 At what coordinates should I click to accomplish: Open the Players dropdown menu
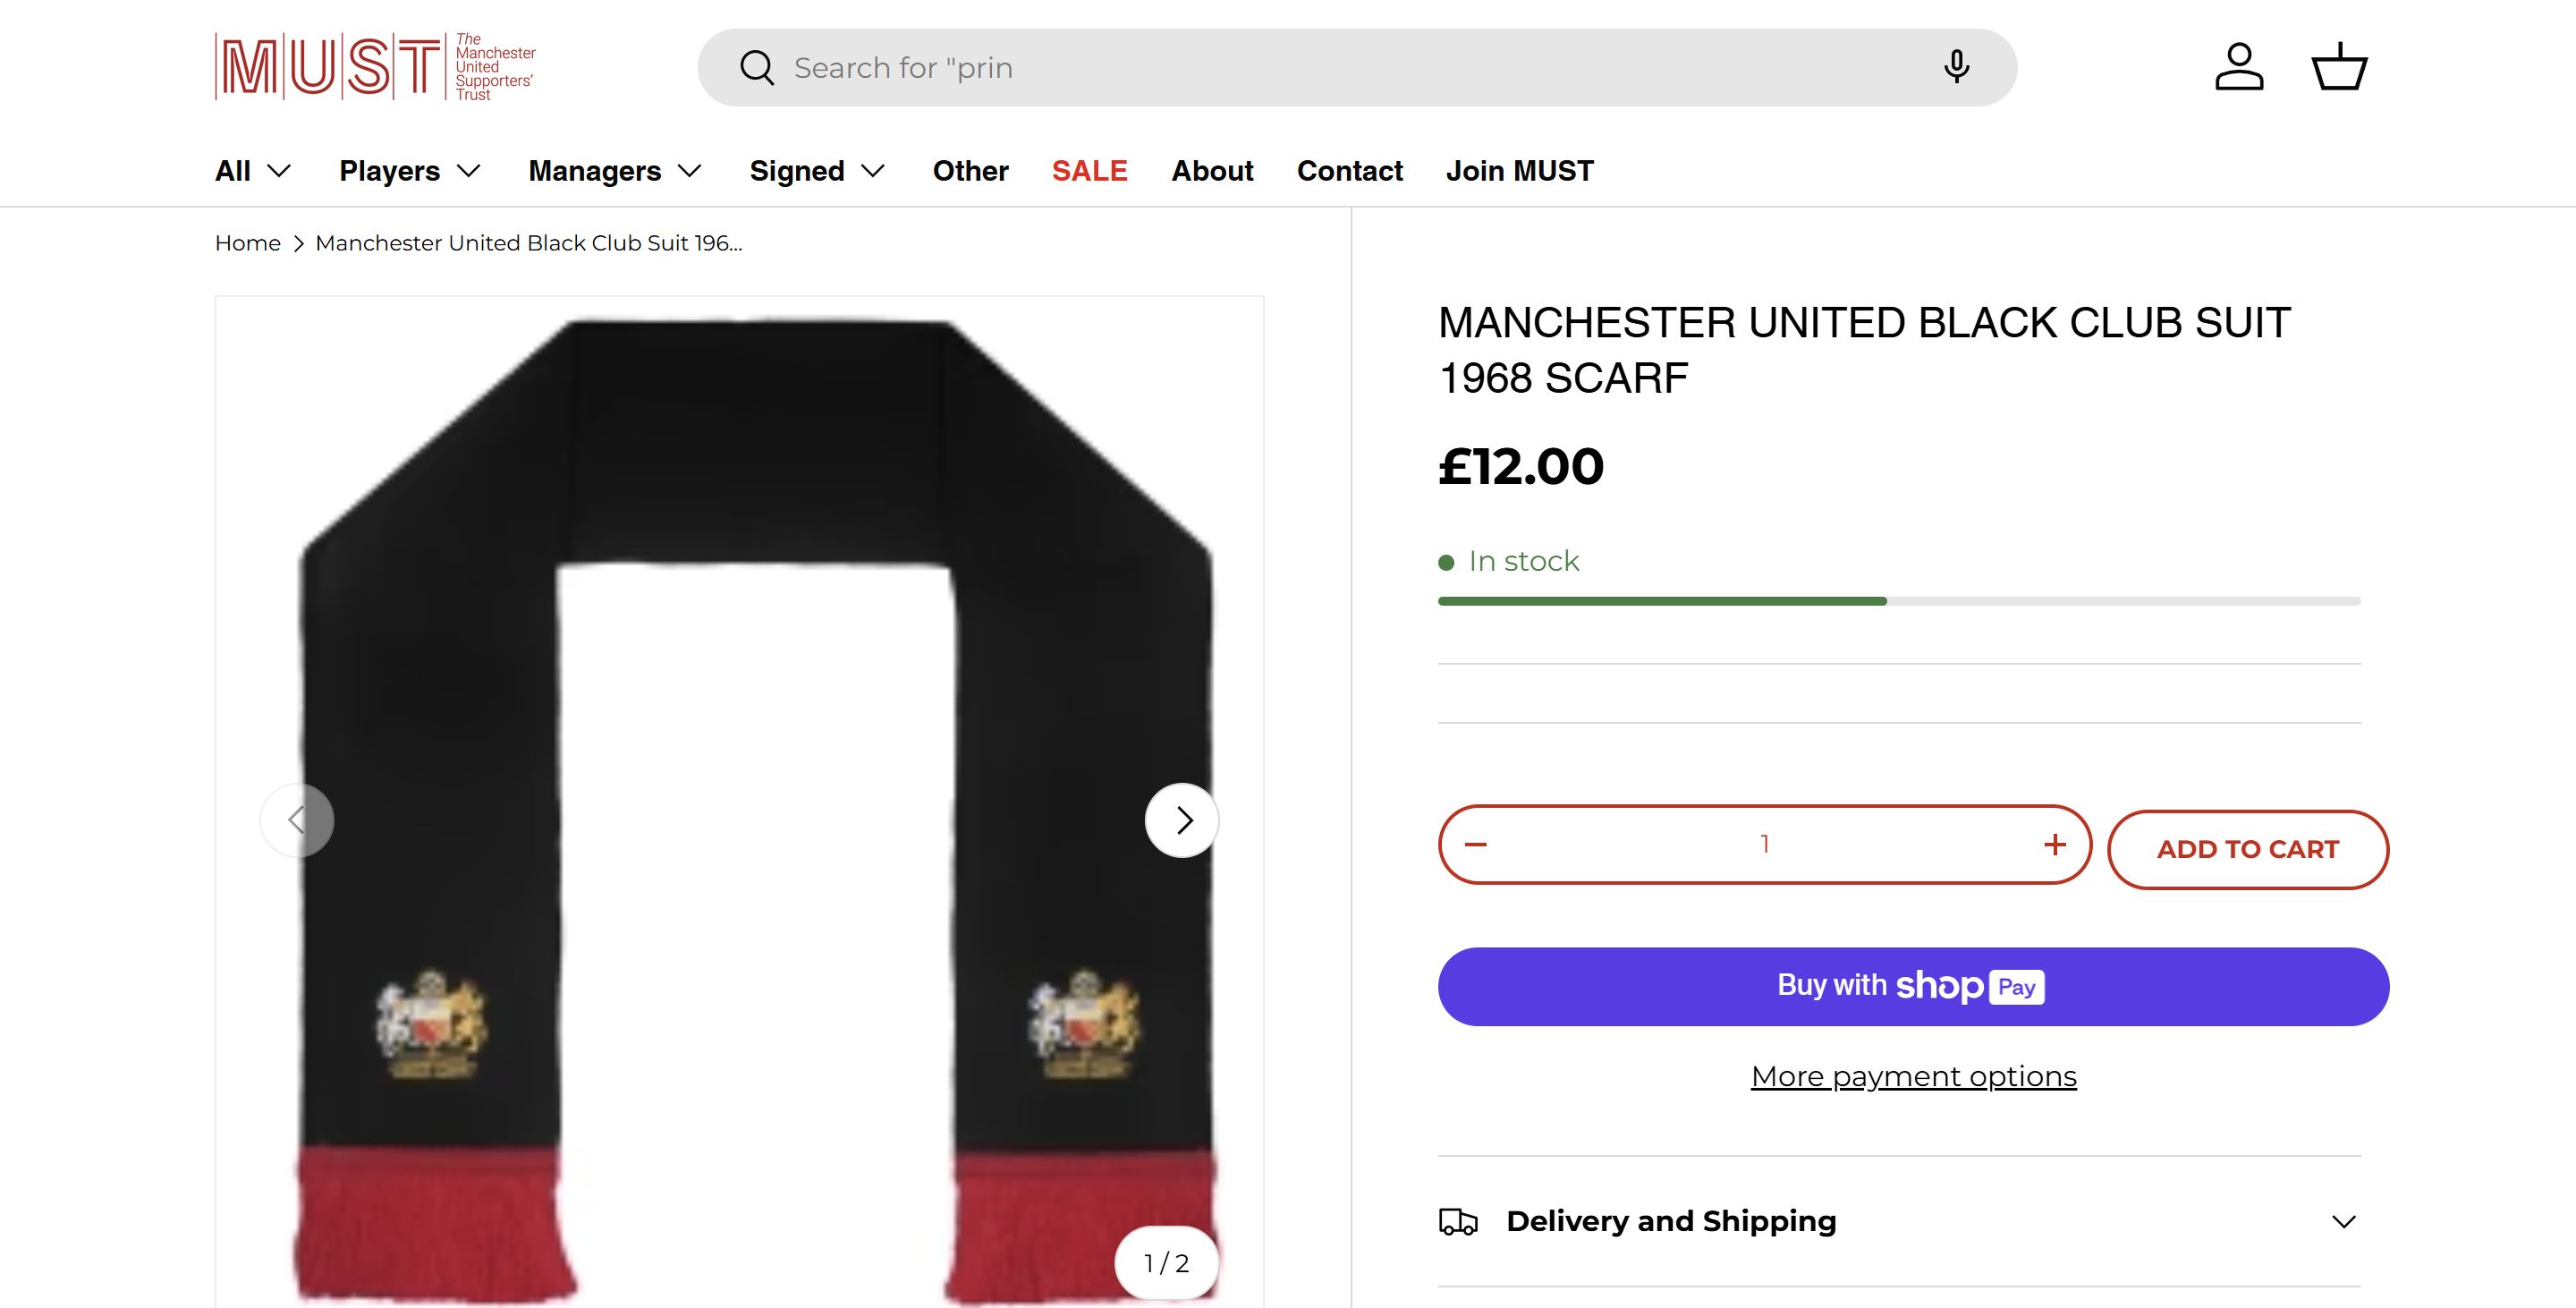(410, 171)
